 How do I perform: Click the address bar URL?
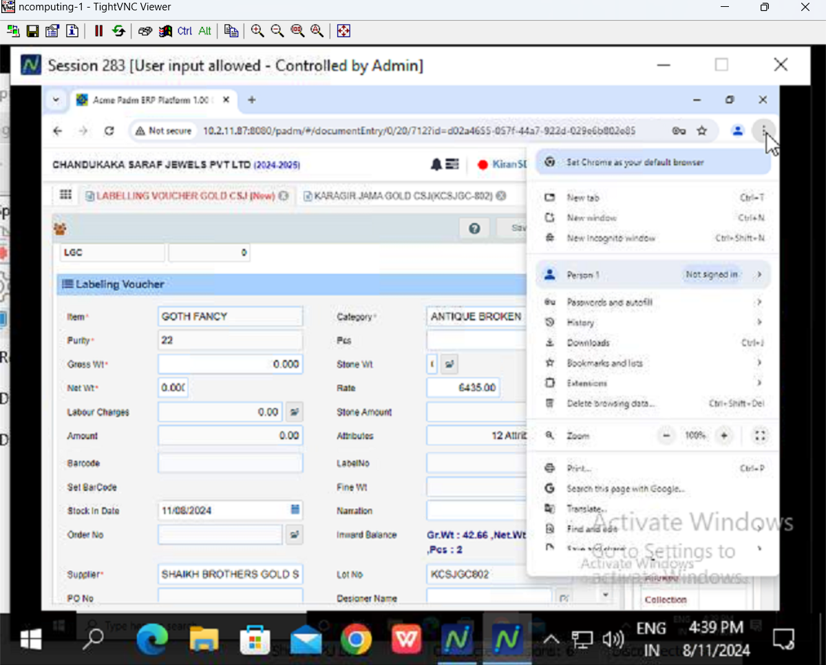(x=419, y=131)
